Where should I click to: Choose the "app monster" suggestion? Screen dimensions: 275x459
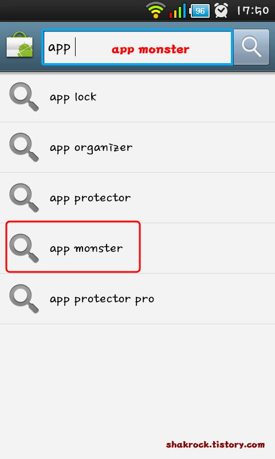tap(137, 248)
